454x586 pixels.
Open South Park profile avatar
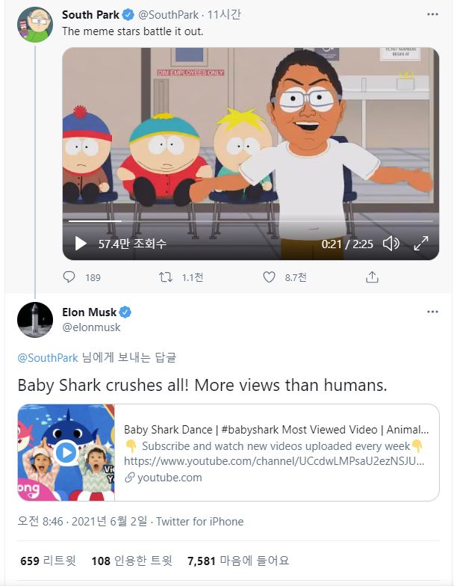pyautogui.click(x=35, y=24)
